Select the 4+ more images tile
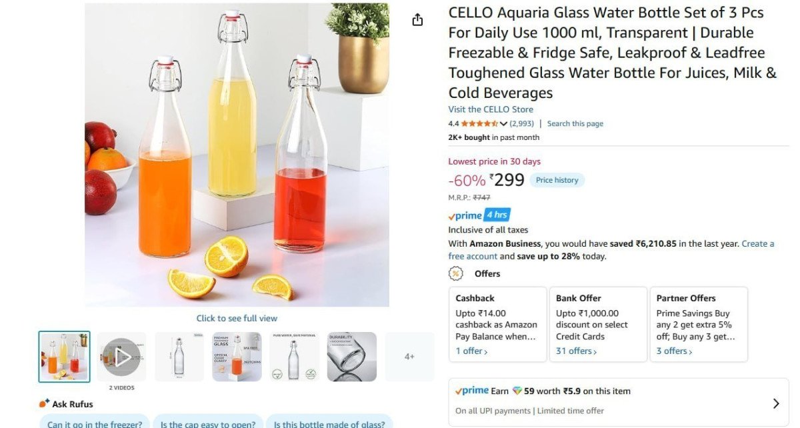The width and height of the screenshot is (800, 428). (x=409, y=356)
